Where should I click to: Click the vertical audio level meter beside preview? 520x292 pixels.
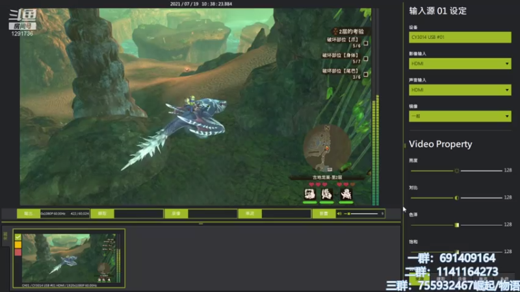tap(376, 106)
